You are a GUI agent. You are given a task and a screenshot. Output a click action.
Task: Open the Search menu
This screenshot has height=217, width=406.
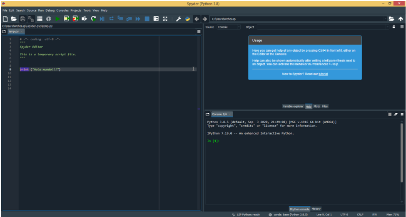point(21,10)
